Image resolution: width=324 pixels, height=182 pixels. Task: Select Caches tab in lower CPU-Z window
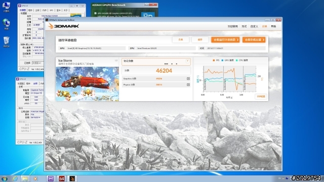tap(28, 83)
